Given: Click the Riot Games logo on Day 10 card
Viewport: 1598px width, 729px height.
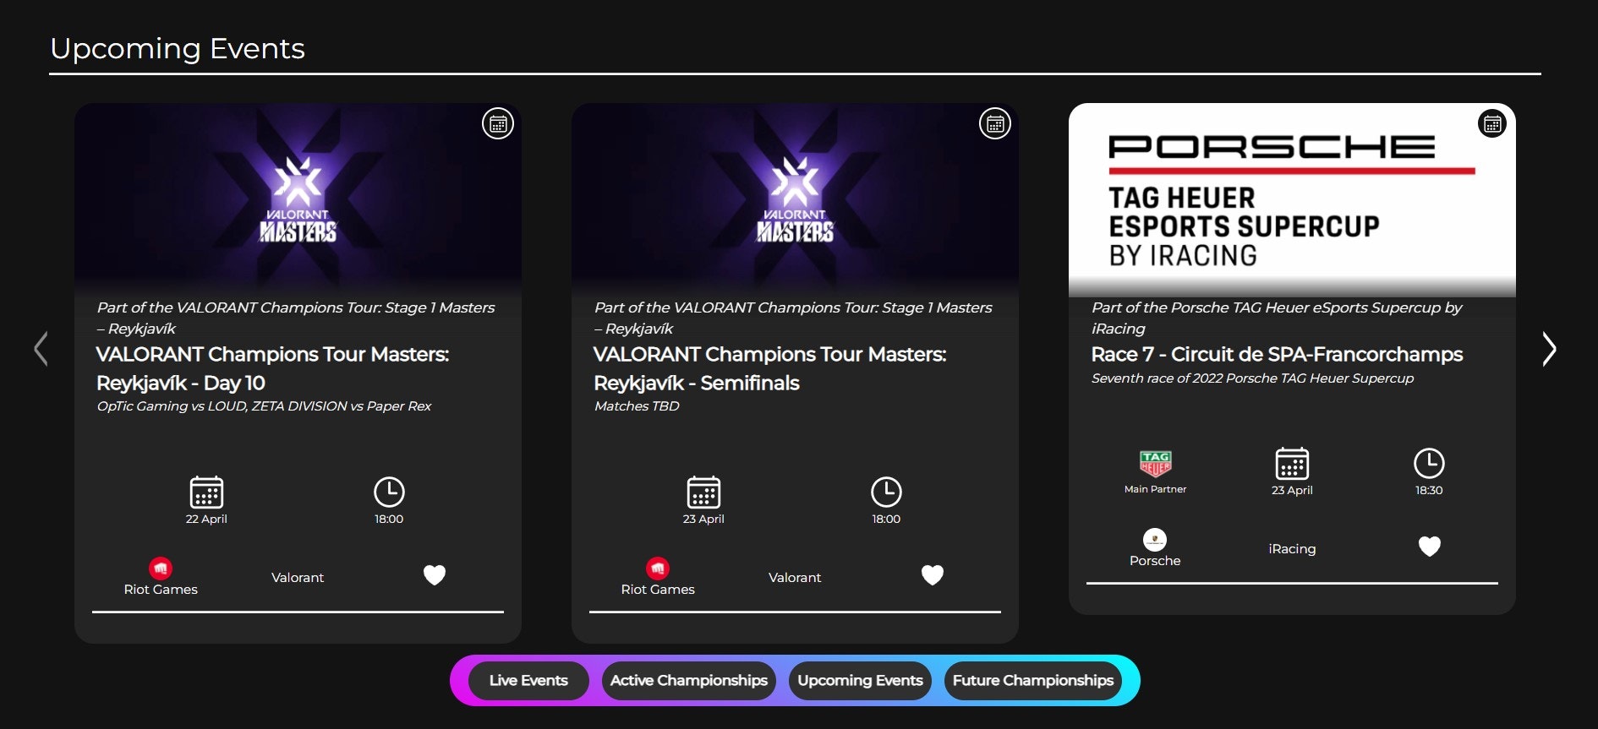Looking at the screenshot, I should [161, 569].
